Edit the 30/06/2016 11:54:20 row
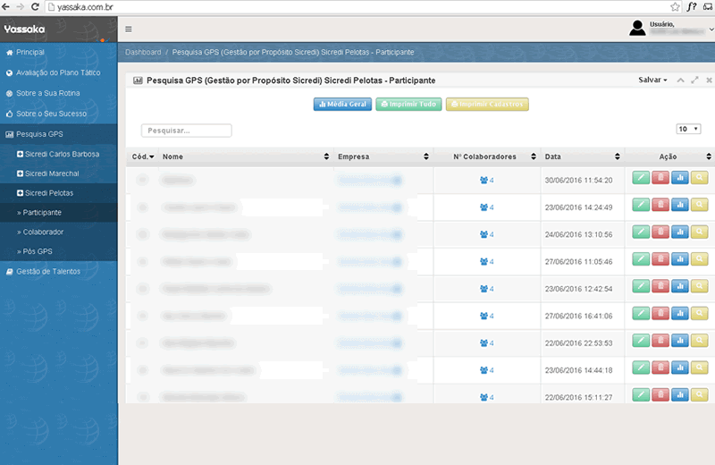 point(641,178)
